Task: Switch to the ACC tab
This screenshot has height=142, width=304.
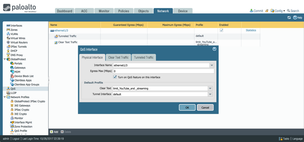Action: pyautogui.click(x=84, y=11)
